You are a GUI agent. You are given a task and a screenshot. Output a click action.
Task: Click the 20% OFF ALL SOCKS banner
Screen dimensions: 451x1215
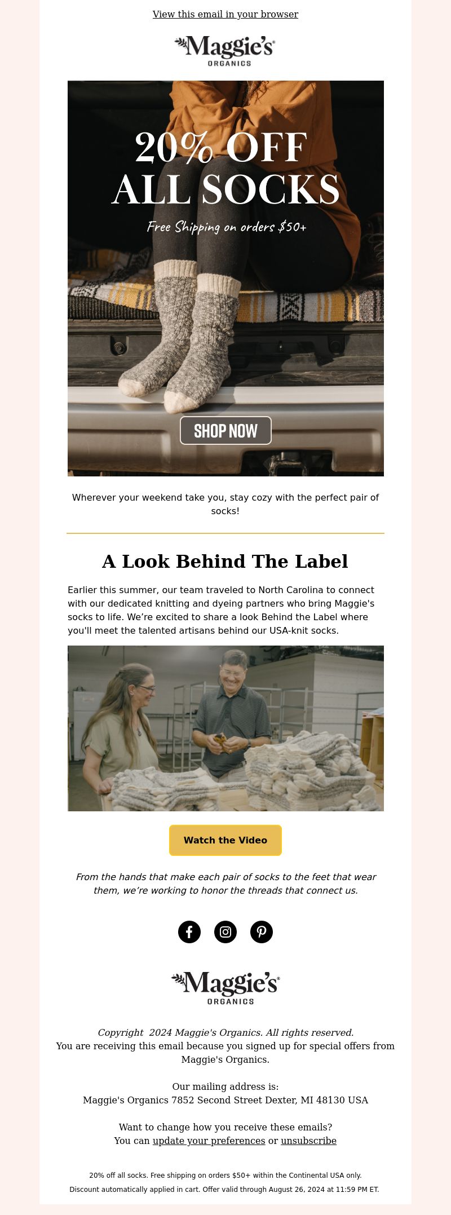225,279
